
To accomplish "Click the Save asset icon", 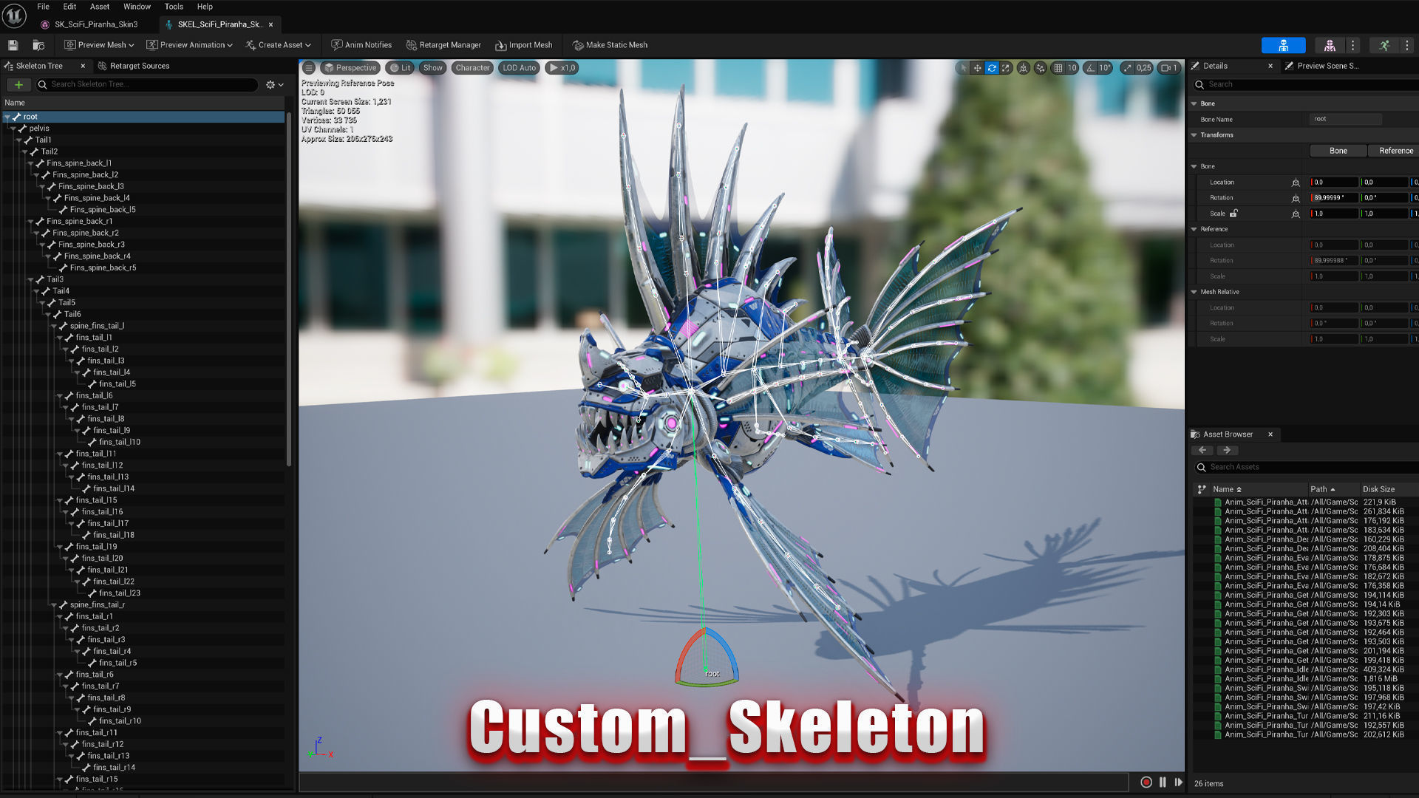I will (13, 45).
